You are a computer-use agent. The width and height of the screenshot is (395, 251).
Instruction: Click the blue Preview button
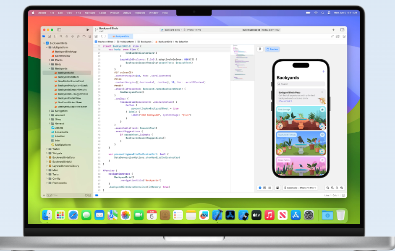tap(272, 49)
